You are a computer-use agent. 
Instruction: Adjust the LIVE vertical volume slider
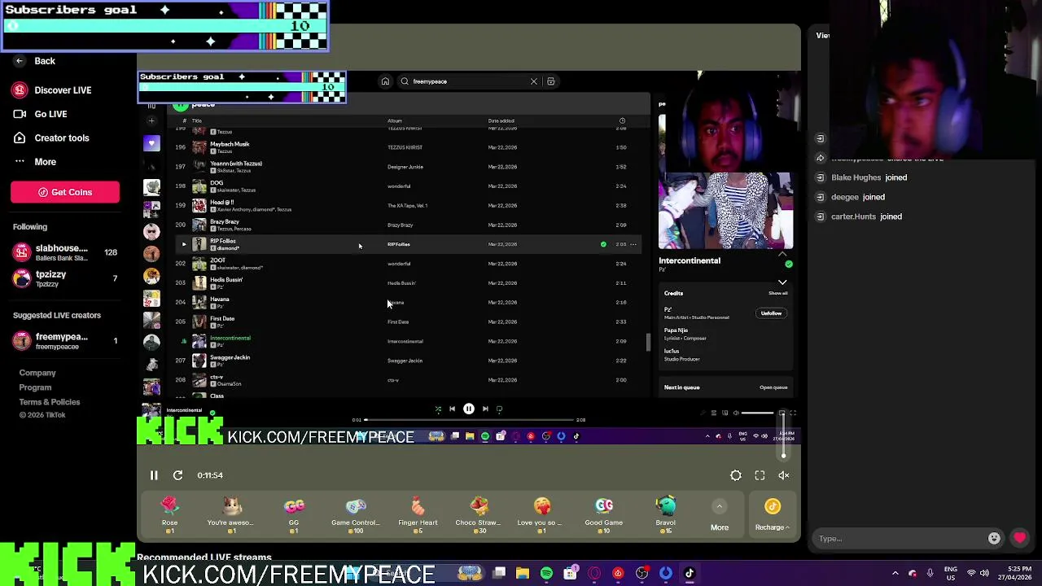[x=784, y=436]
